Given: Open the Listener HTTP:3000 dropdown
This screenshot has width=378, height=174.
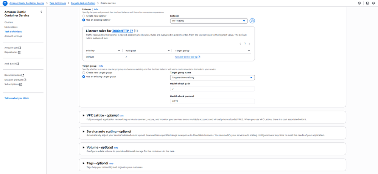Looking at the screenshot, I should [x=209, y=21].
